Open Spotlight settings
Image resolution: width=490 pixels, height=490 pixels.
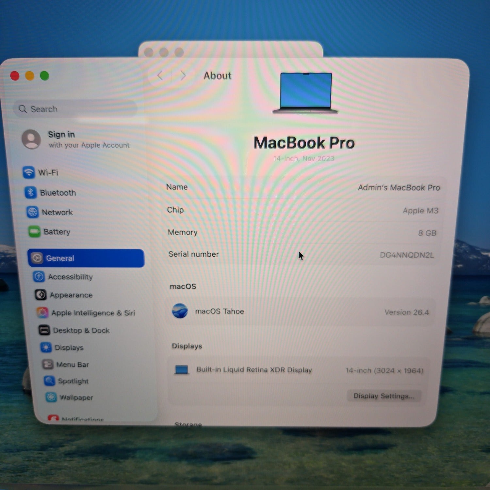[x=73, y=381]
